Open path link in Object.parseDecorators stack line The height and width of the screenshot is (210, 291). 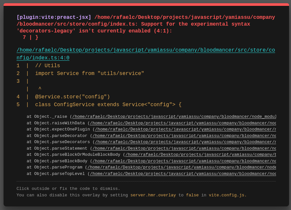(185, 142)
